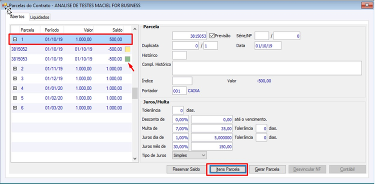Expand parcela 2 row
This screenshot has height=185, width=375.
coord(15,68)
